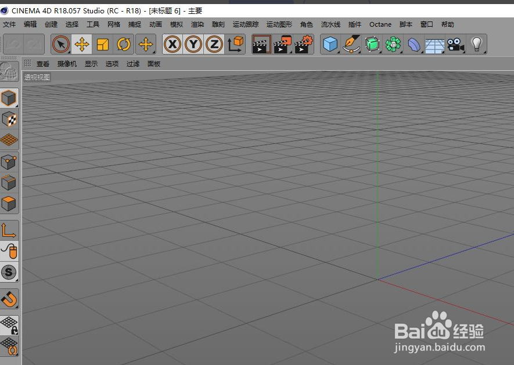Open the 插件 menu
This screenshot has height=365, width=514.
[355, 24]
